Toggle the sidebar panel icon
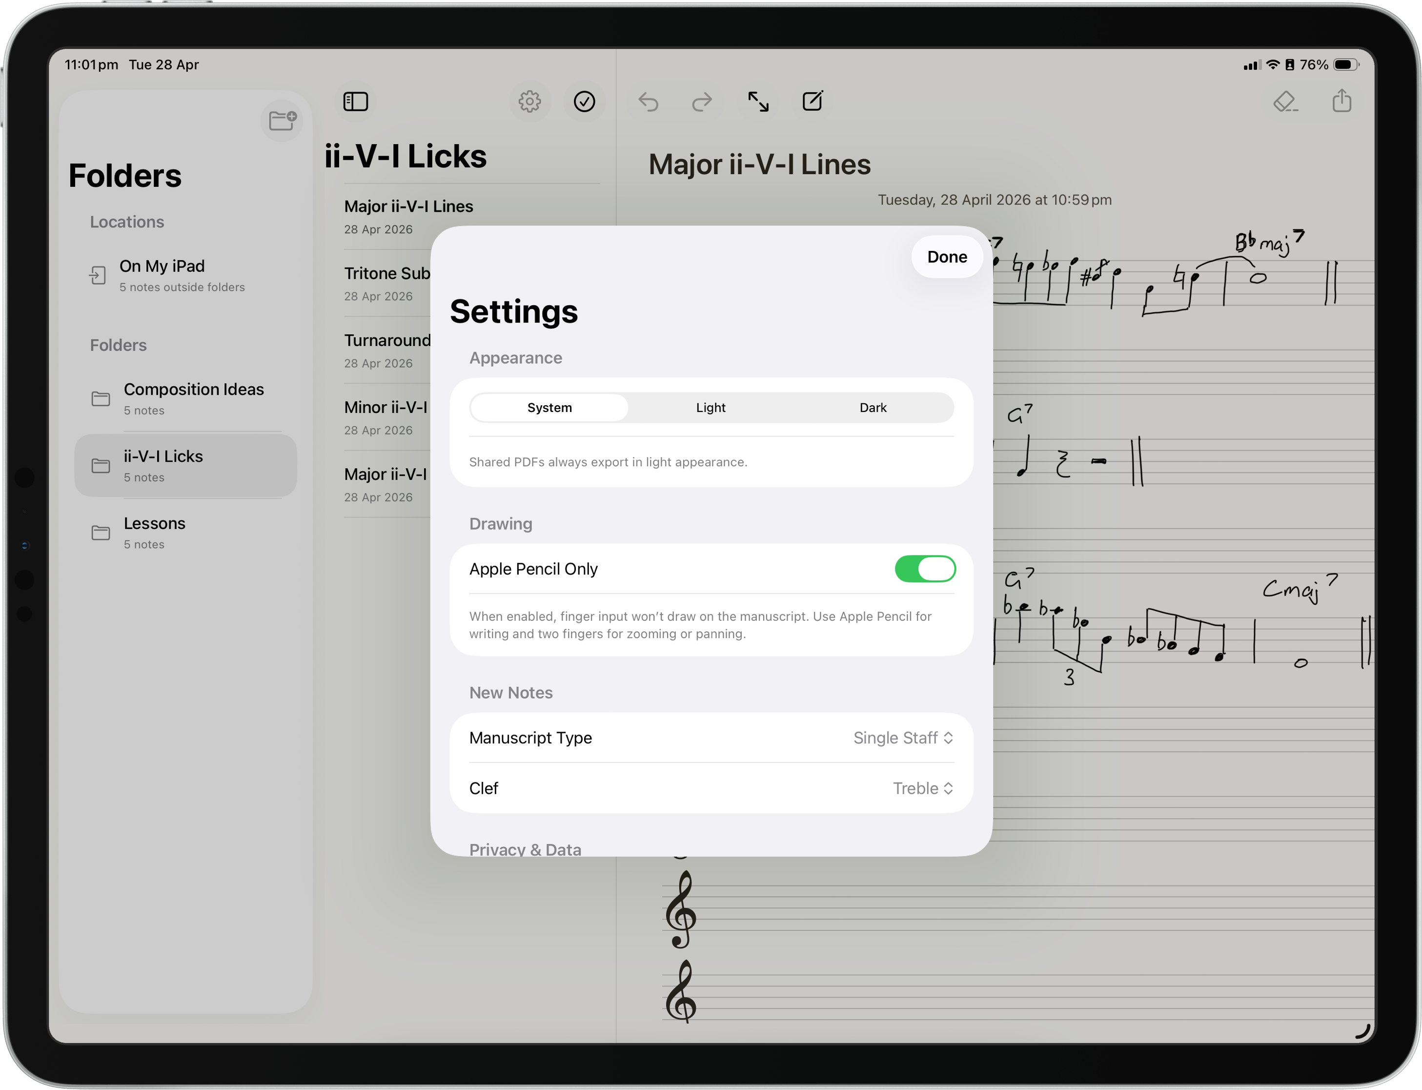1422x1090 pixels. coord(355,101)
